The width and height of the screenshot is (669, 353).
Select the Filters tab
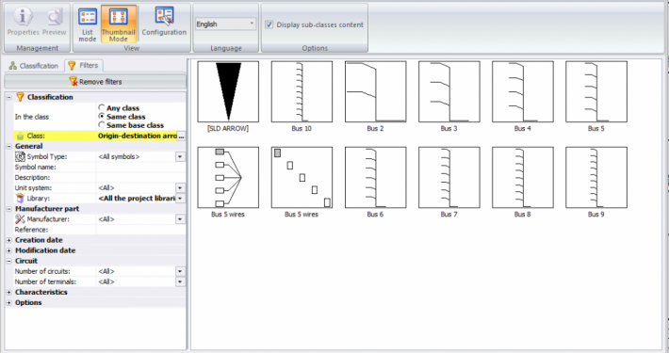point(84,65)
